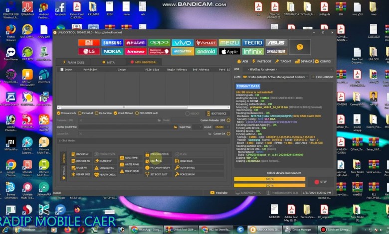Select the Qualcomm Snapdragon logo
This screenshot has height=234, width=389.
click(159, 51)
